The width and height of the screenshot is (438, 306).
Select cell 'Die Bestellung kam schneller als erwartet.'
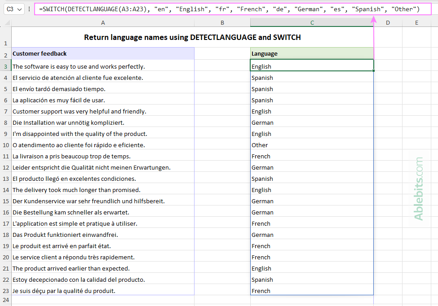click(x=103, y=212)
